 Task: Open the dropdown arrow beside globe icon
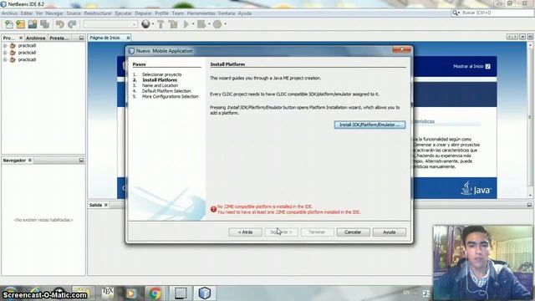click(x=153, y=24)
